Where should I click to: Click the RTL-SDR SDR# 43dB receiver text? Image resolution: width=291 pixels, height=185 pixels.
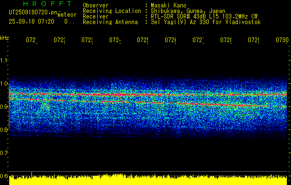[x=204, y=17]
